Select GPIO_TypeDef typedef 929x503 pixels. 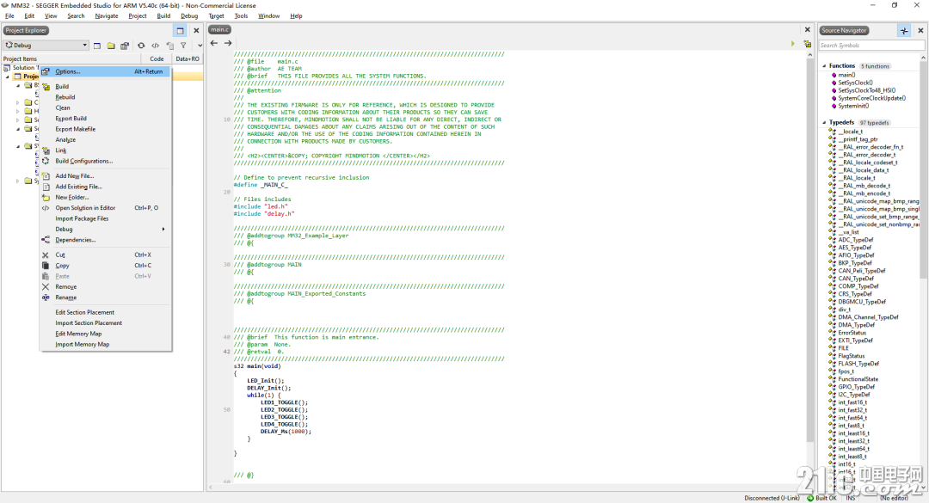click(x=856, y=387)
